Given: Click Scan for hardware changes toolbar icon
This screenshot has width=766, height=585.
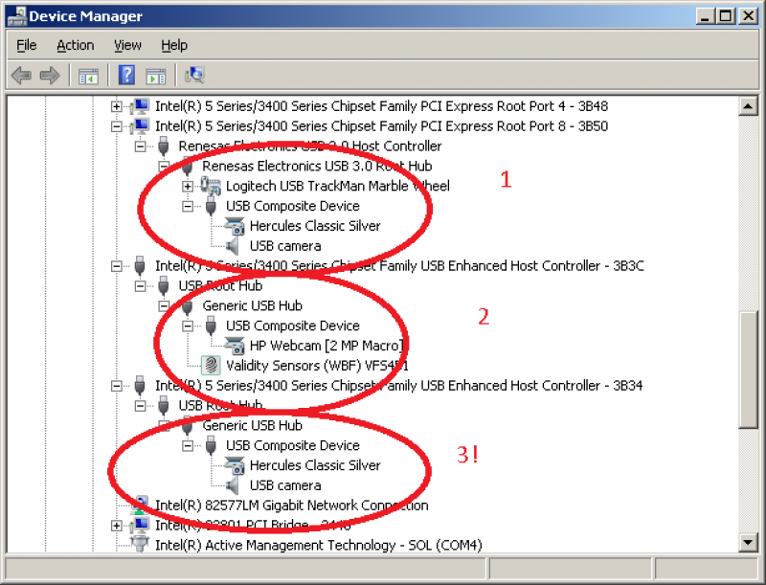Looking at the screenshot, I should point(194,75).
